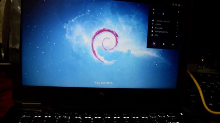Adjust the brightness slider knob

pyautogui.click(x=163, y=14)
